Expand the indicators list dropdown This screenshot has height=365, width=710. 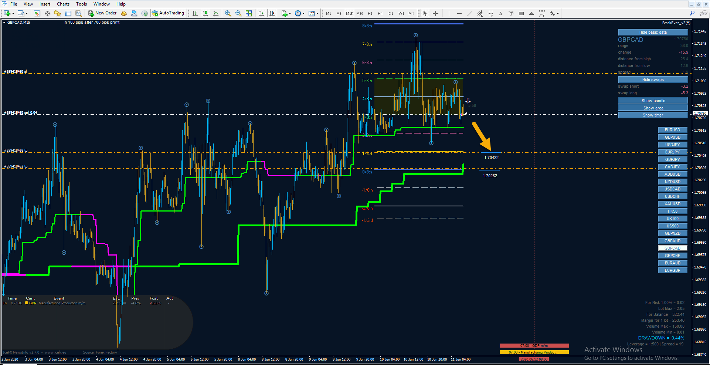click(290, 14)
